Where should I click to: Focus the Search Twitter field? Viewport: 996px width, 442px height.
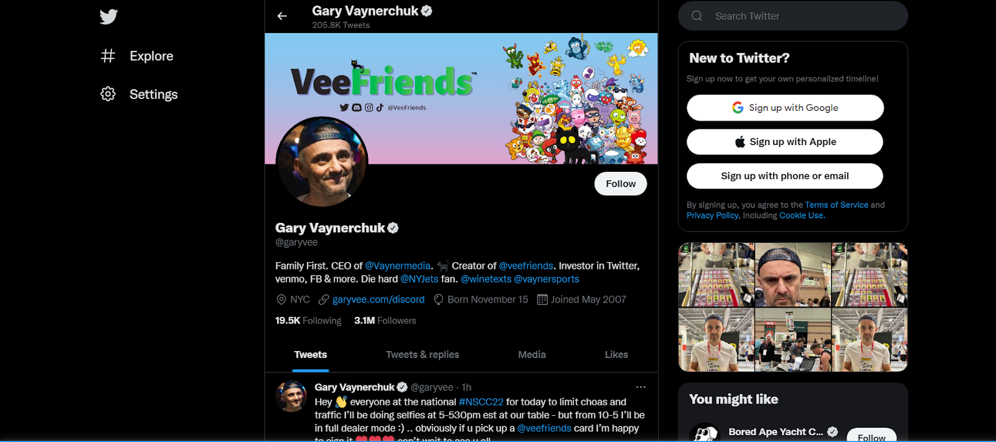(x=793, y=16)
